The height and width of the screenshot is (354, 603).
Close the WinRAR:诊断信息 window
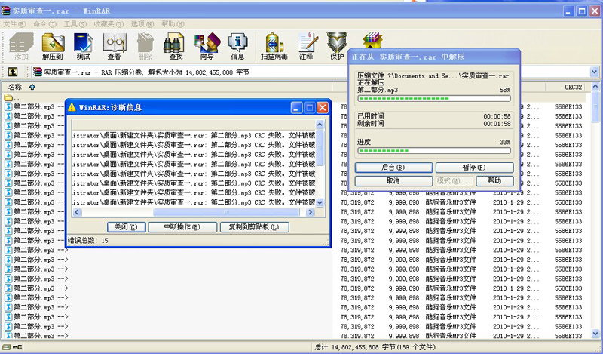pyautogui.click(x=323, y=107)
